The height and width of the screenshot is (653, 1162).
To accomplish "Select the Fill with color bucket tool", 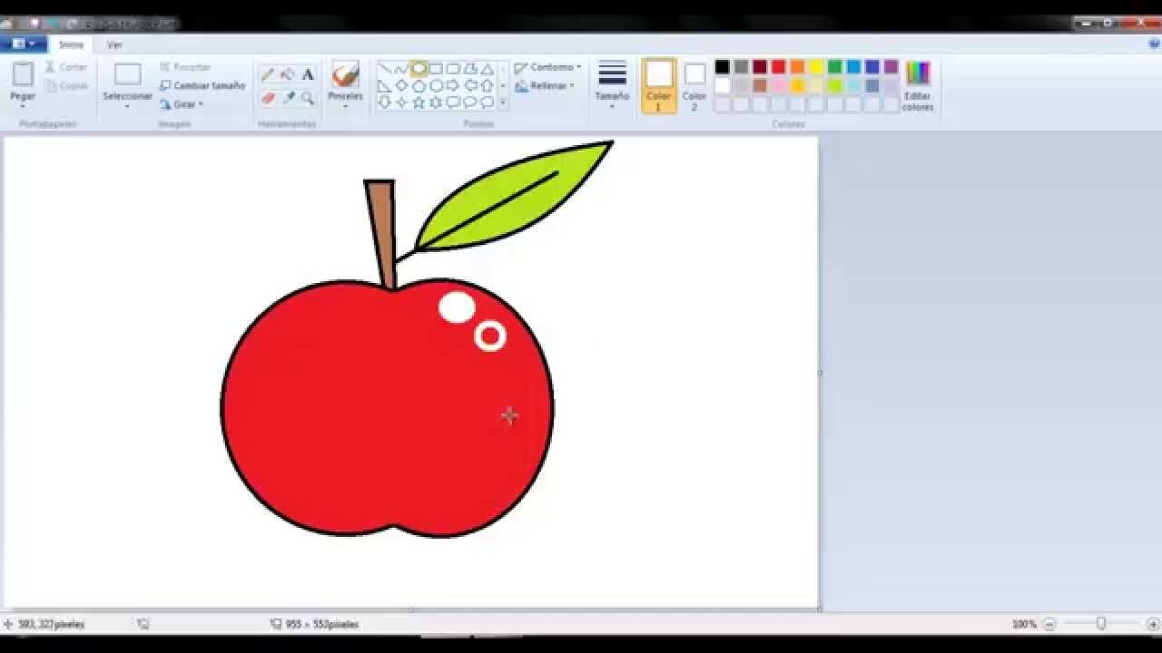I will (x=288, y=74).
